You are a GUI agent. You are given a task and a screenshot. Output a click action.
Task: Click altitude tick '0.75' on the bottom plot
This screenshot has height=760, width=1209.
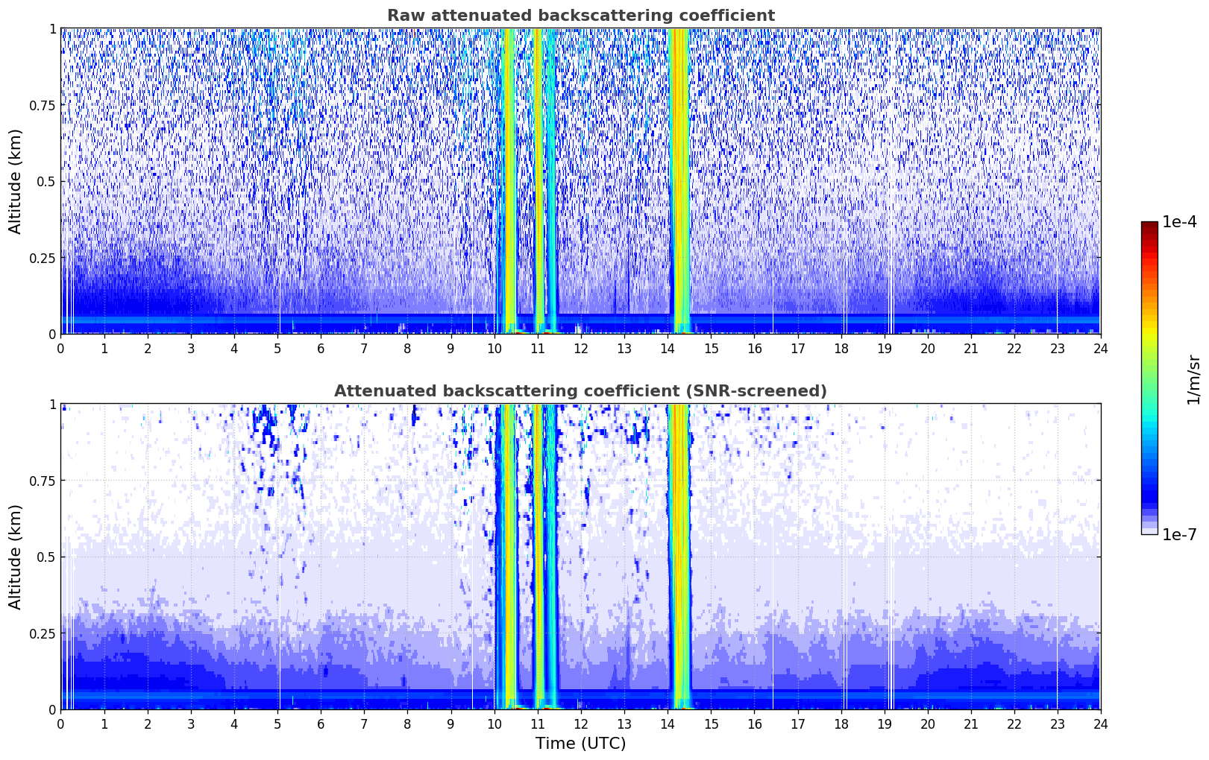pyautogui.click(x=43, y=481)
